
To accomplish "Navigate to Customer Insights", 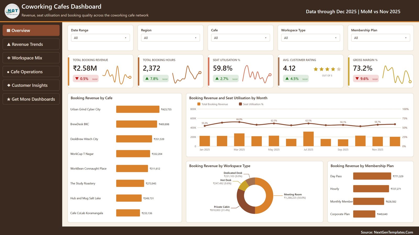I will click(31, 85).
